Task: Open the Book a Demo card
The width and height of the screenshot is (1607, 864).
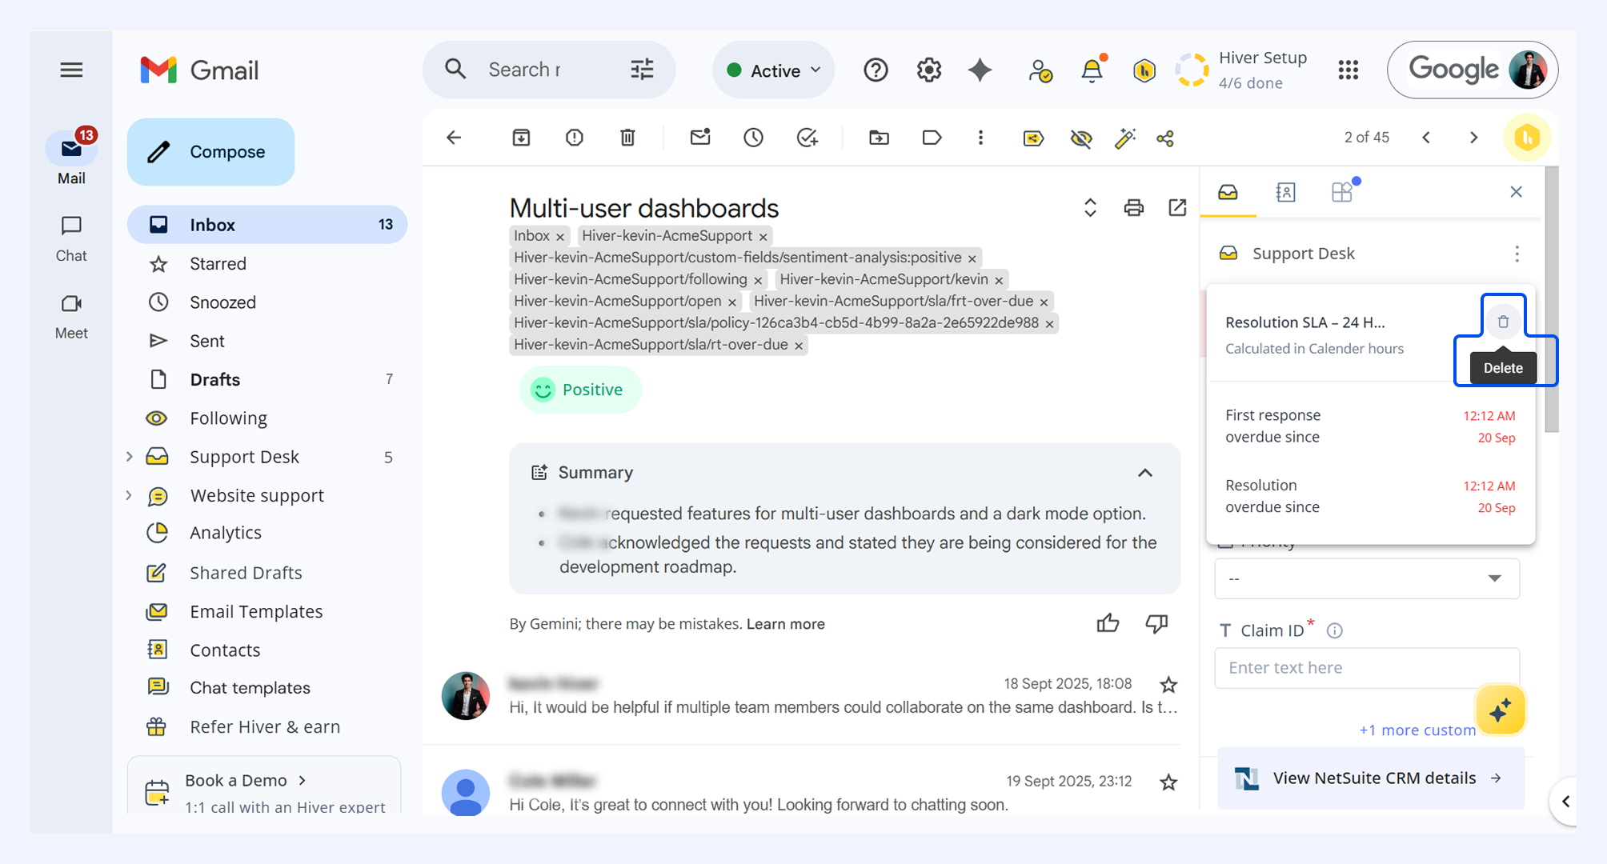Action: [264, 786]
